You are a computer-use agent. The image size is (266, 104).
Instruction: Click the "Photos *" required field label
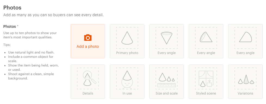(x=11, y=26)
